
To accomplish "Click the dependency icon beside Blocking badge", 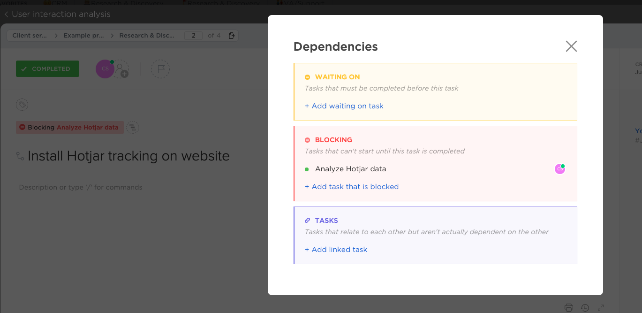I will pyautogui.click(x=133, y=127).
